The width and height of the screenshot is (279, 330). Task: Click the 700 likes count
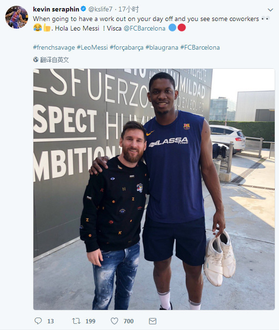pos(128,321)
